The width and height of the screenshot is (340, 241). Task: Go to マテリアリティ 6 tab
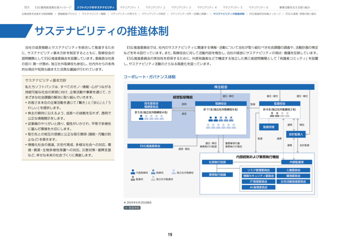pyautogui.click(x=258, y=7)
